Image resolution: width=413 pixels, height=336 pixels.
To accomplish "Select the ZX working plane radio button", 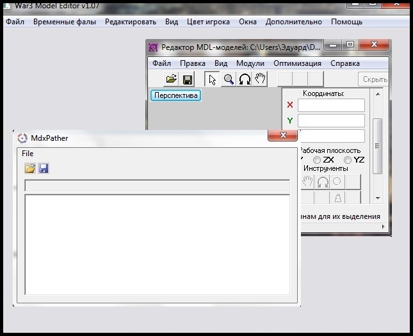I will pyautogui.click(x=317, y=160).
